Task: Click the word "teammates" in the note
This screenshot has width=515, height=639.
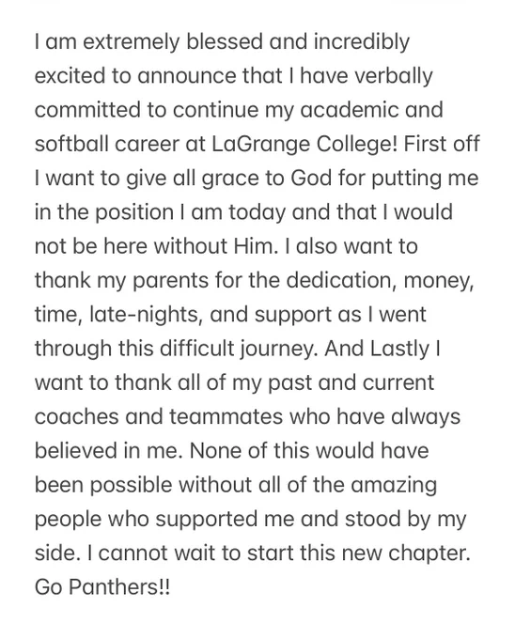Action: click(226, 417)
